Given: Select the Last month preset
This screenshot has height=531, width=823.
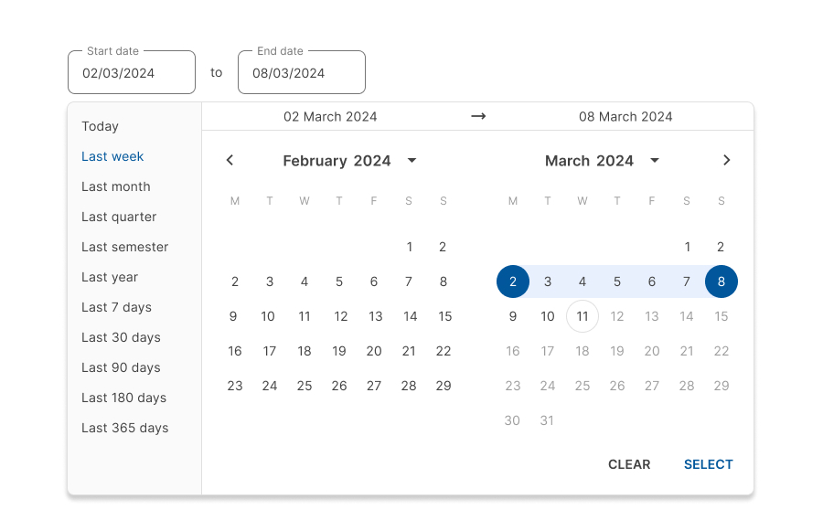Looking at the screenshot, I should point(115,186).
